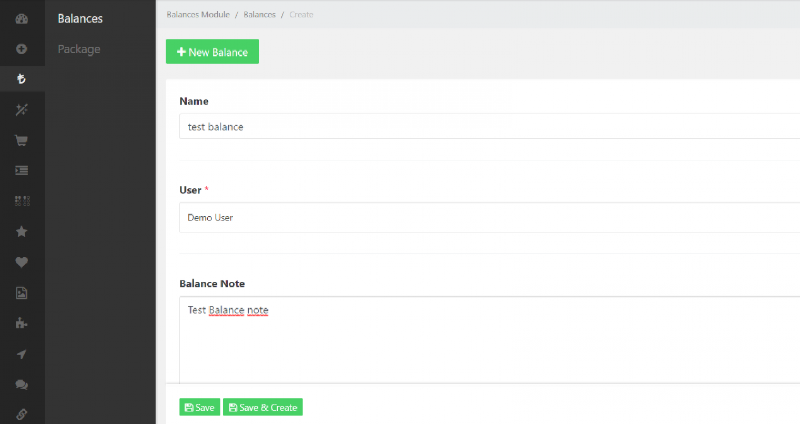Select the currency balances sidebar icon
This screenshot has height=424, width=800.
[x=21, y=80]
